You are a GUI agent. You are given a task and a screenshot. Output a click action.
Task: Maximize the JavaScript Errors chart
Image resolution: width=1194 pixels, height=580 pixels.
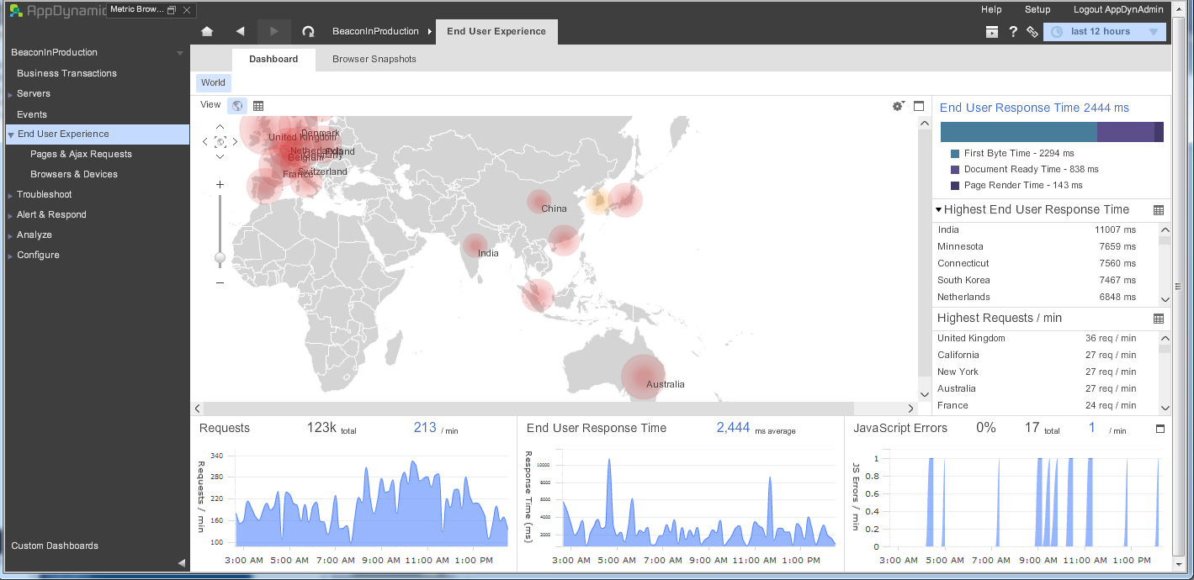click(x=1160, y=429)
